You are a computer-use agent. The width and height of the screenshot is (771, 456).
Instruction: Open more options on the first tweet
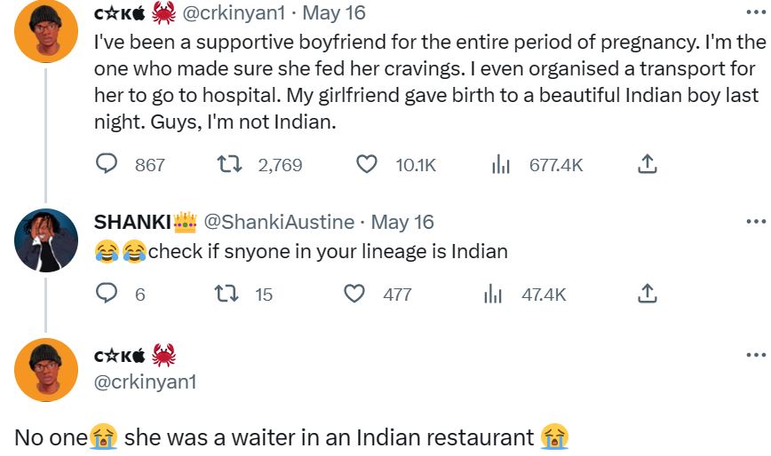tap(755, 14)
